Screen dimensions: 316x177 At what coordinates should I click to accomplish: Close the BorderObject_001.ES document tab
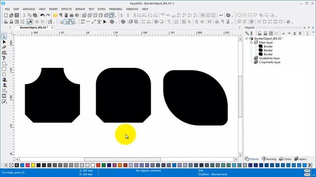point(52,28)
